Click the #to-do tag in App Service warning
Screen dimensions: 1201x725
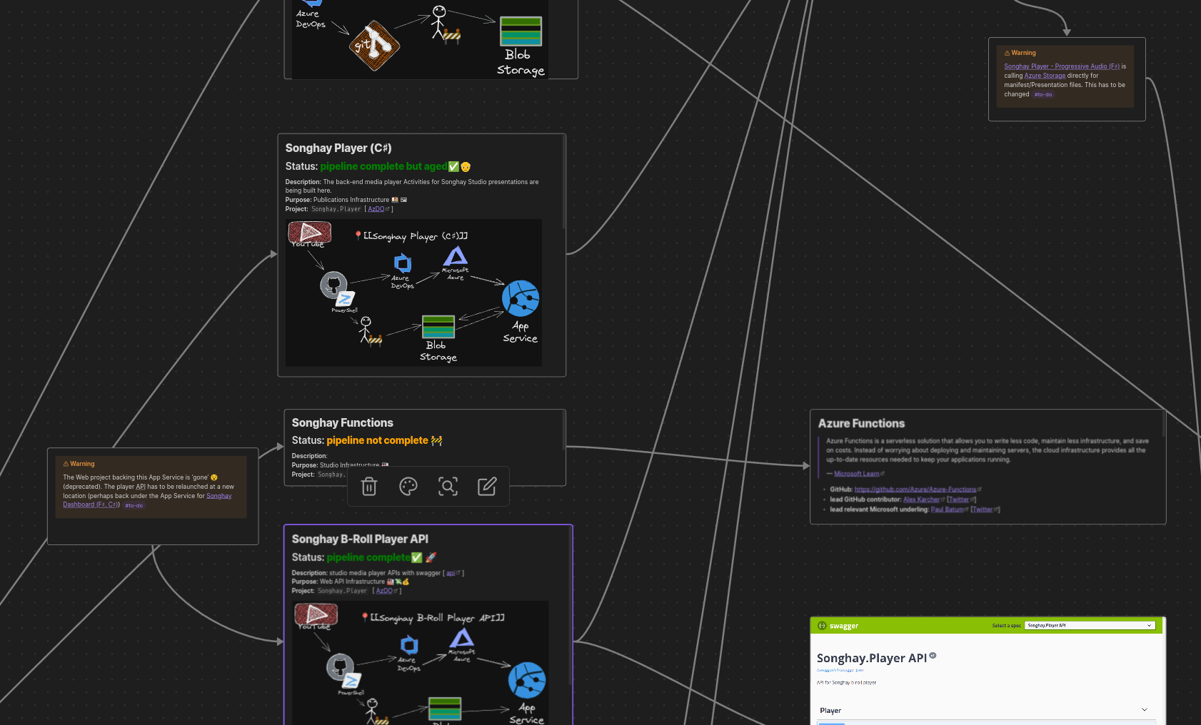(x=134, y=505)
